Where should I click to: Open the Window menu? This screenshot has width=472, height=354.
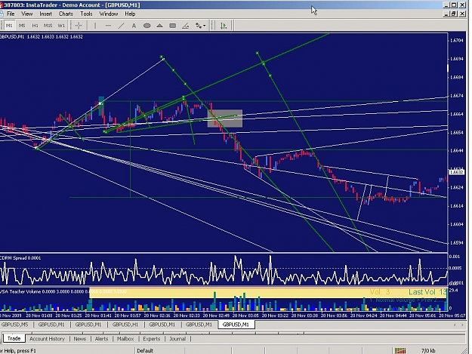point(109,14)
